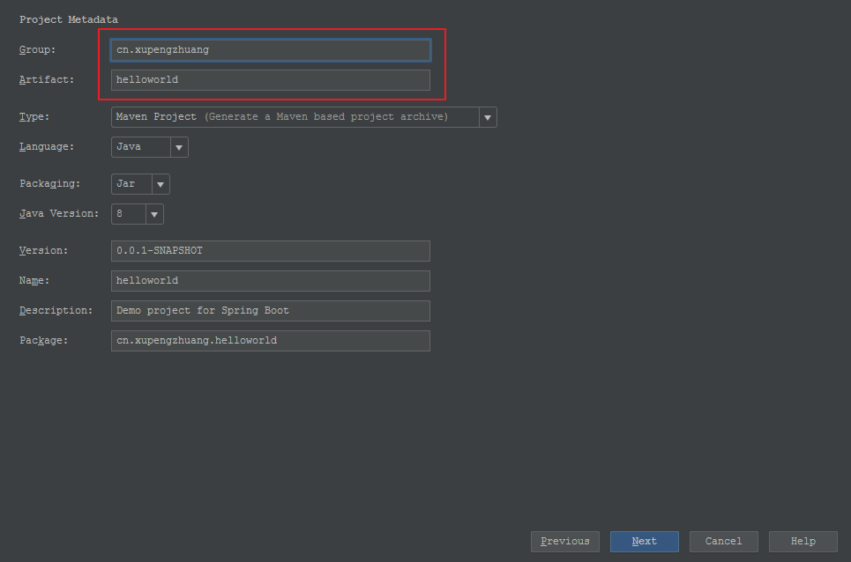Click the Group input field
The width and height of the screenshot is (851, 562).
click(x=270, y=50)
